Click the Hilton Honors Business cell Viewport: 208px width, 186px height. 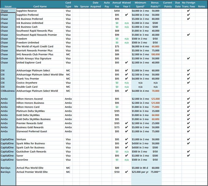pyautogui.click(x=40, y=103)
